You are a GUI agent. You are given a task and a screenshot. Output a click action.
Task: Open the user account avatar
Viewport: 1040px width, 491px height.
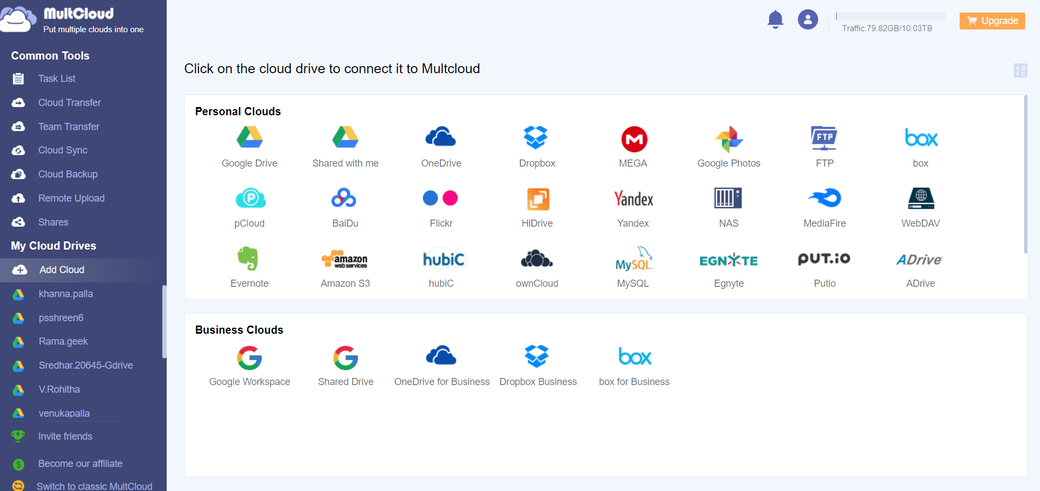pos(807,20)
